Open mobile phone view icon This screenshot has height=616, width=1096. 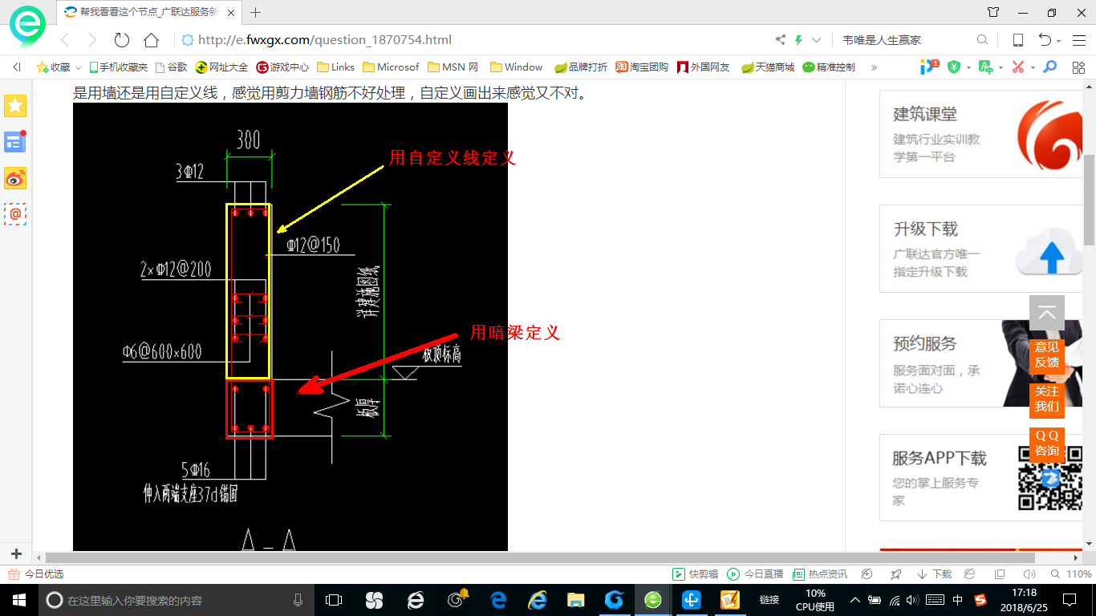click(x=1017, y=40)
